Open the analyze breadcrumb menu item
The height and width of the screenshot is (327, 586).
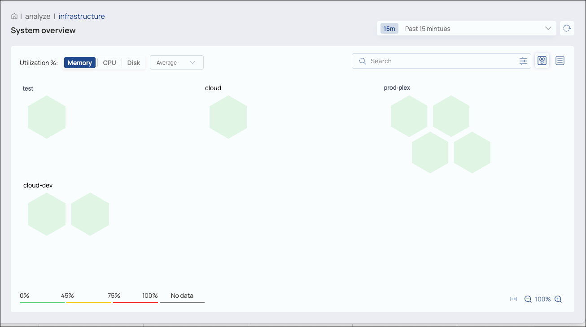coord(37,16)
